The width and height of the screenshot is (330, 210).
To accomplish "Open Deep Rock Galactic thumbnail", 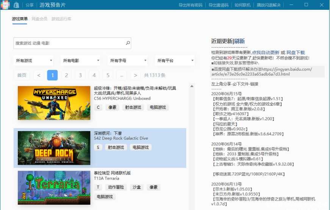I will pos(54,148).
